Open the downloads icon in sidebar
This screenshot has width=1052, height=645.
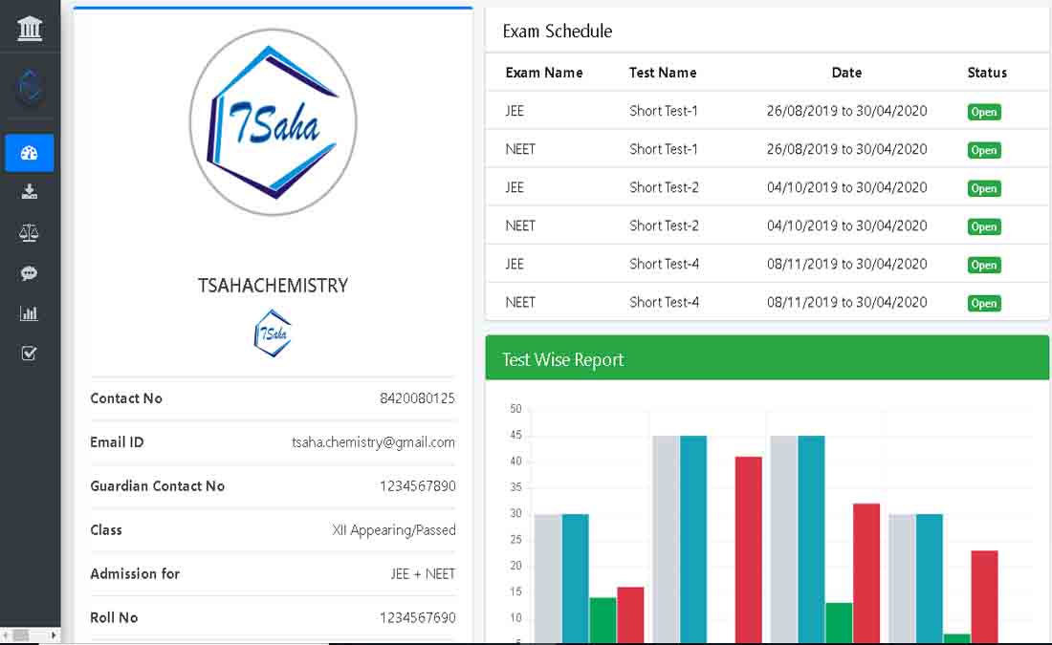click(x=30, y=192)
